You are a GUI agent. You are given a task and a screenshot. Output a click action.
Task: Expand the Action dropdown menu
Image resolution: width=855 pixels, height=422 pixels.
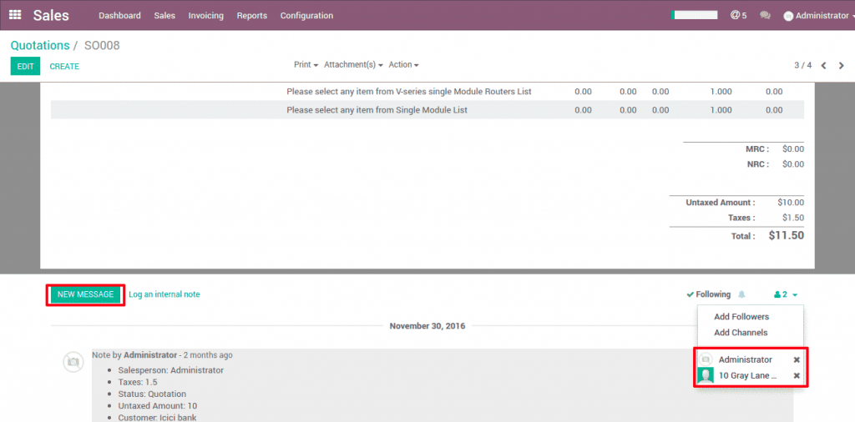(403, 65)
